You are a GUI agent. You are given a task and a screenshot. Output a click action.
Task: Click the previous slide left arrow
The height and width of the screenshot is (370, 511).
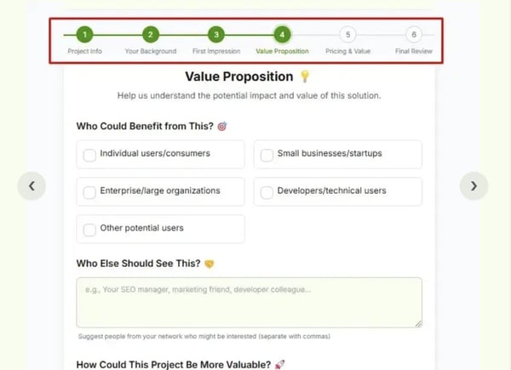click(32, 185)
